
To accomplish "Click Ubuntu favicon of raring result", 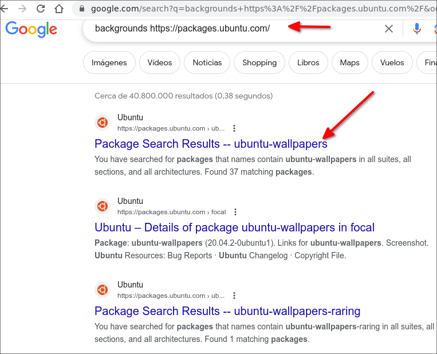I will 103,290.
